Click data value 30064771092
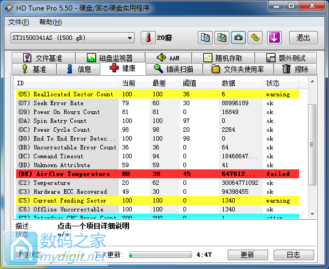 point(240,183)
